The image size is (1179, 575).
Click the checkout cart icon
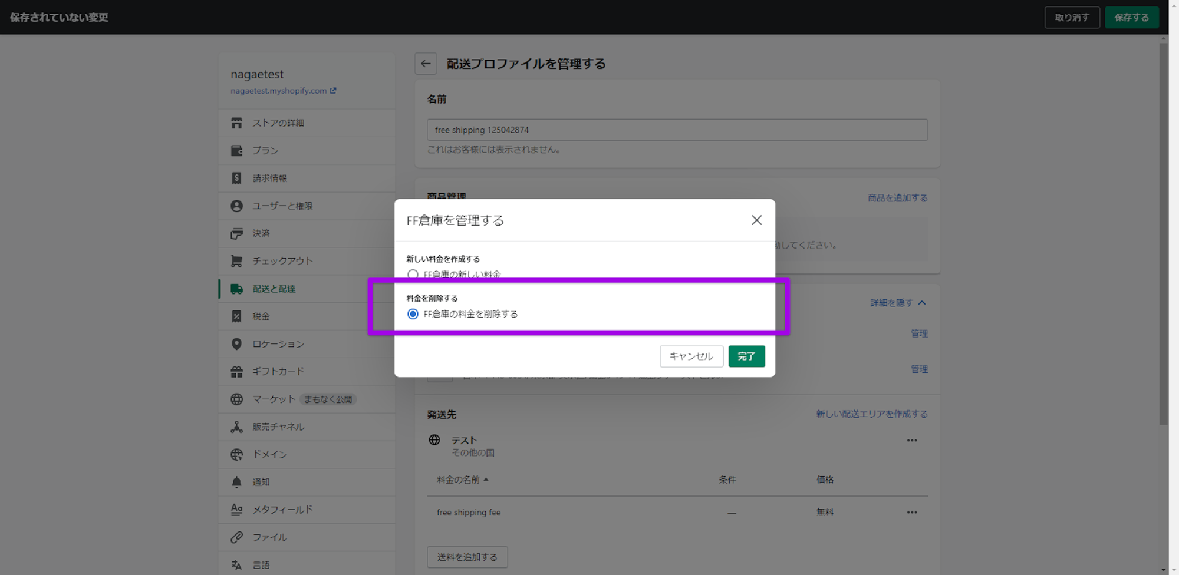(236, 261)
